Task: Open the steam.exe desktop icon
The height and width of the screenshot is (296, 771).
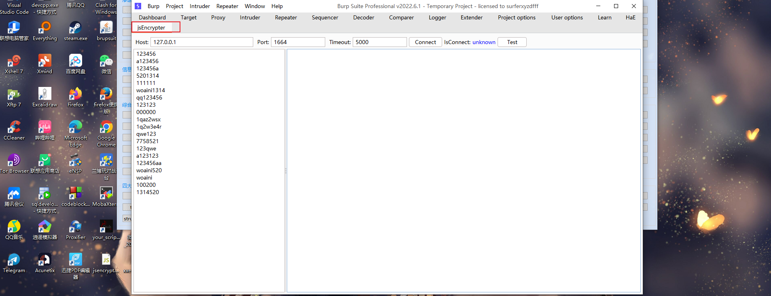Action: pyautogui.click(x=76, y=31)
